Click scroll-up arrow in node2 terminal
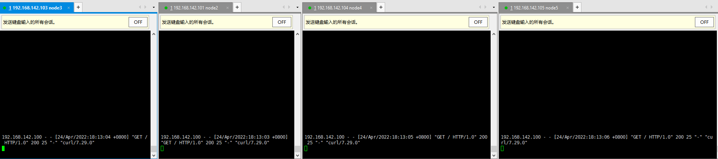Screen dimensions: 718x159 click(x=297, y=34)
